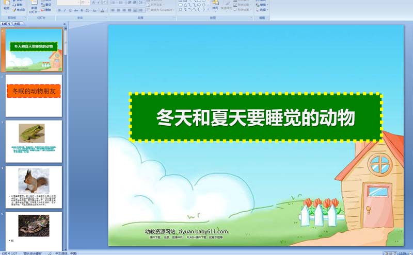Close the slide thumbnail pane
The width and height of the screenshot is (413, 255).
coord(64,24)
